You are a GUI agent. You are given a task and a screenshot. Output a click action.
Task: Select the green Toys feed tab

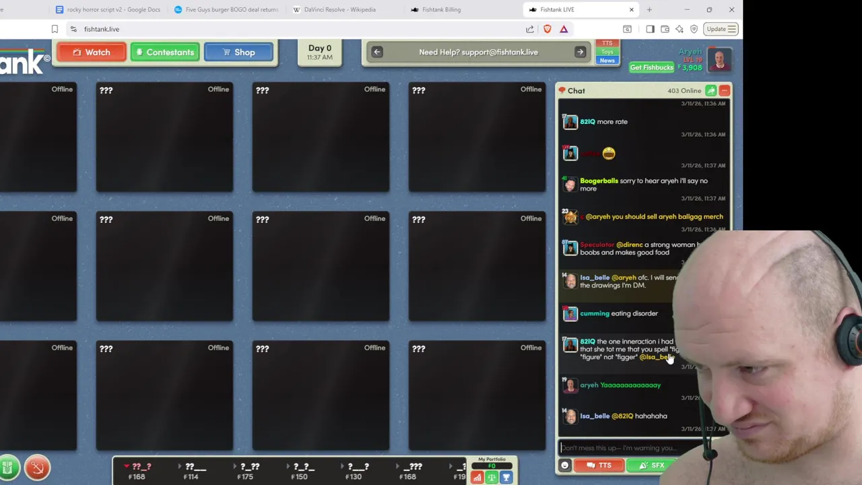pos(607,52)
